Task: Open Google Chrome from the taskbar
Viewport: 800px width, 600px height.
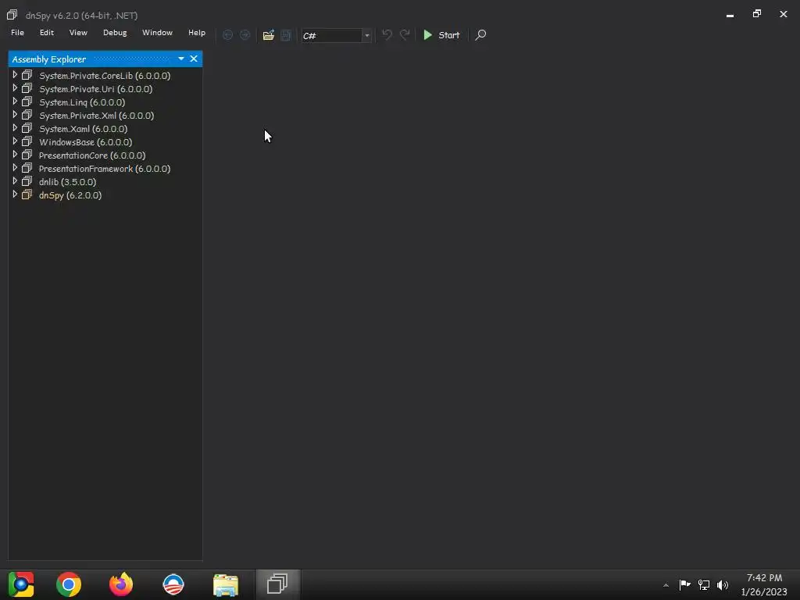Action: tap(69, 584)
